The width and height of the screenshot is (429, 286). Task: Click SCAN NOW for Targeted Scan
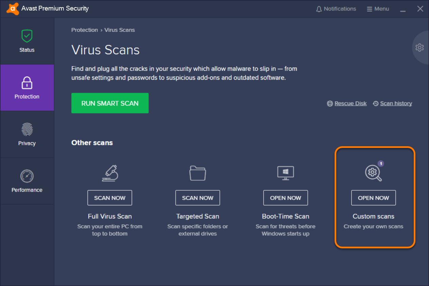pyautogui.click(x=198, y=198)
